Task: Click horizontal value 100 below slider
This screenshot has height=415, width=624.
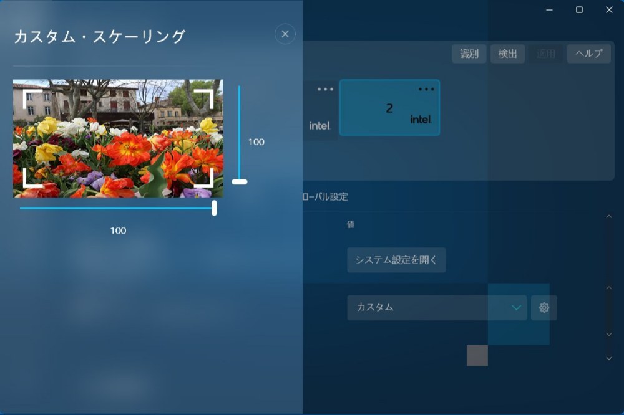Action: pyautogui.click(x=118, y=231)
